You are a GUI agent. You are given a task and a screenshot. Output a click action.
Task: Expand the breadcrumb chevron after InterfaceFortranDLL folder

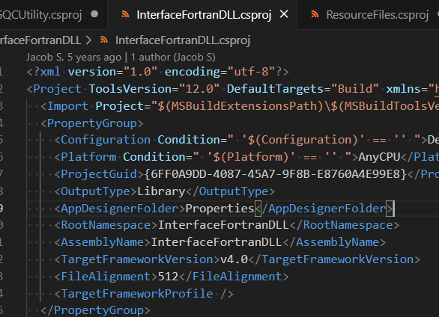[x=88, y=40]
